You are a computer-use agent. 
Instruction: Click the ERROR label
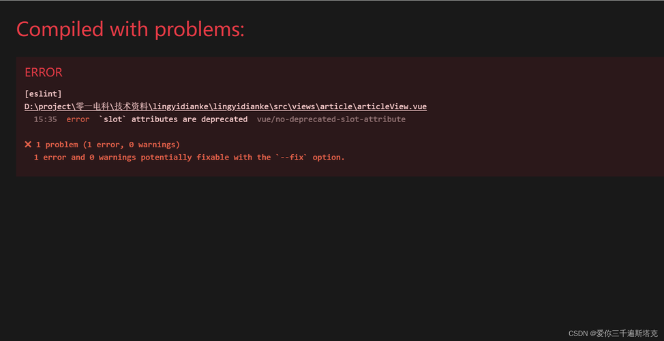click(44, 72)
